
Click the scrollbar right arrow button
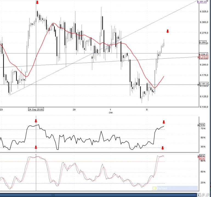[199, 195]
